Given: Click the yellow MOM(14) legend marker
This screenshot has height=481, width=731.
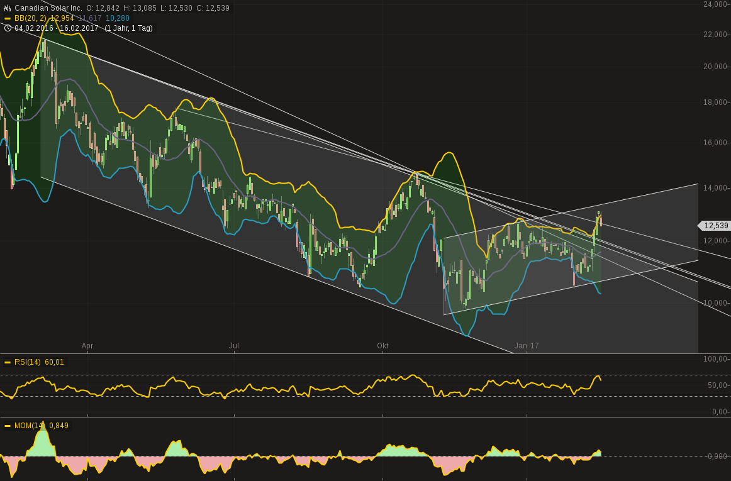Looking at the screenshot, I should click(8, 426).
